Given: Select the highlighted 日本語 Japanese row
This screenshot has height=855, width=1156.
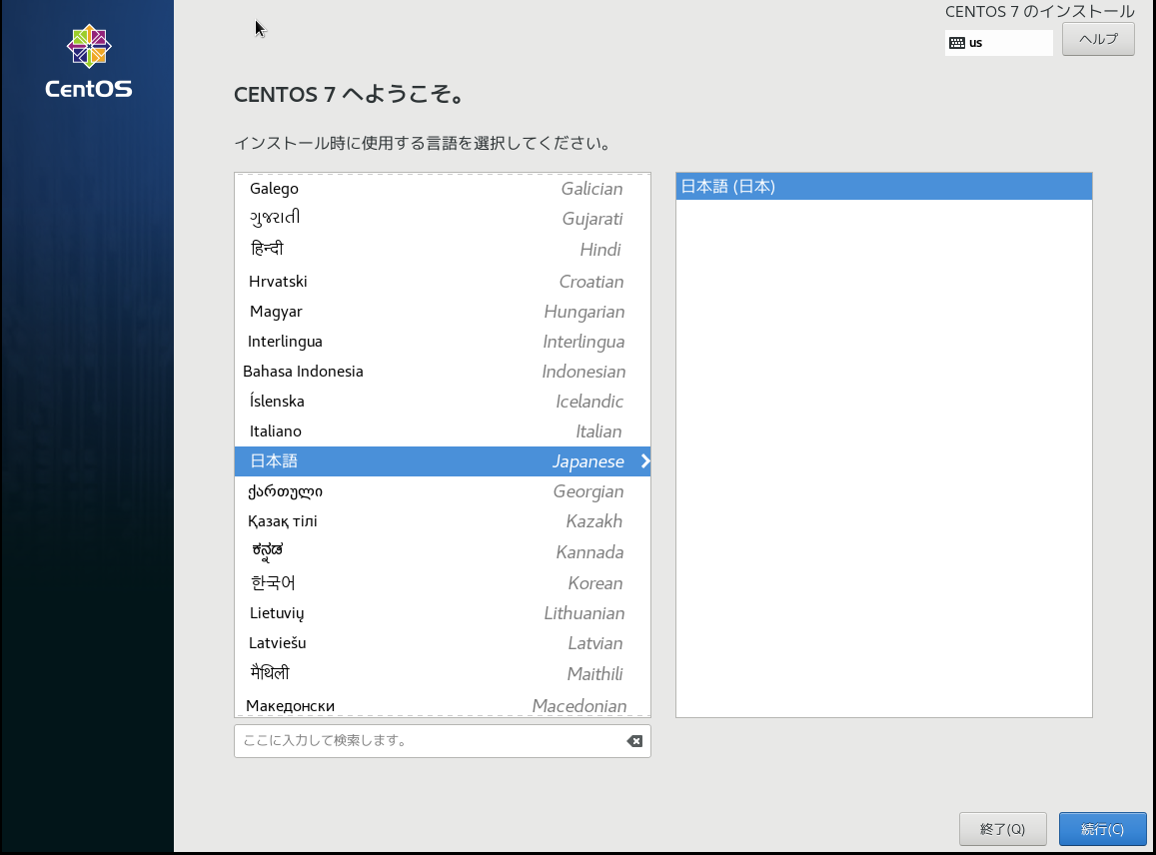Looking at the screenshot, I should click(x=443, y=461).
